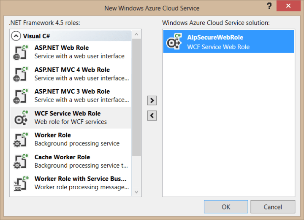Cancel the new cloud service dialog

[x=272, y=207]
